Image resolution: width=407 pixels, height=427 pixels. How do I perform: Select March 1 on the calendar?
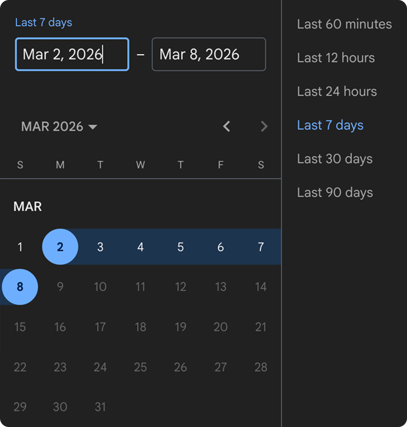click(20, 247)
